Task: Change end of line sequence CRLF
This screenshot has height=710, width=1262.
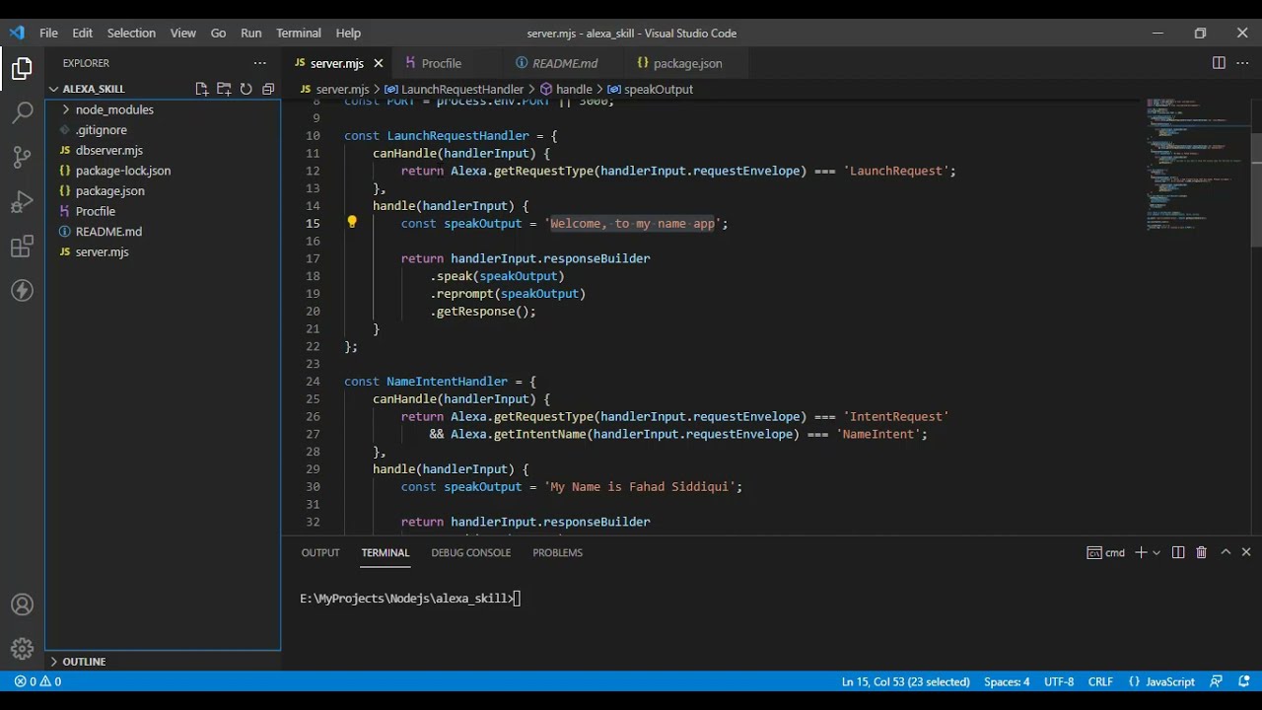Action: pos(1100,681)
